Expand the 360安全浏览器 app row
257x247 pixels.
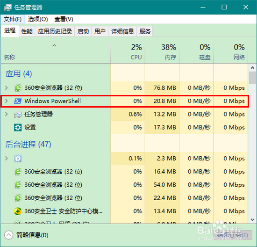[7, 88]
